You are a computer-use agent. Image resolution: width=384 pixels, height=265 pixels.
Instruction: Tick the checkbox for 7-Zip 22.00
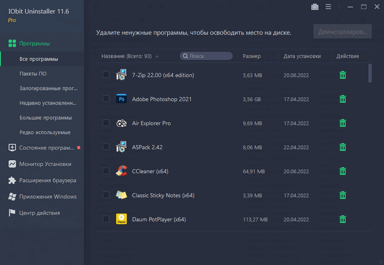coord(106,75)
